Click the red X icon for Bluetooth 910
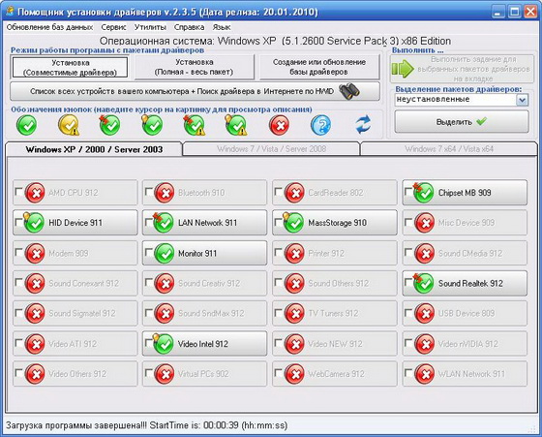Viewport: 542px width, 437px height. pos(165,193)
